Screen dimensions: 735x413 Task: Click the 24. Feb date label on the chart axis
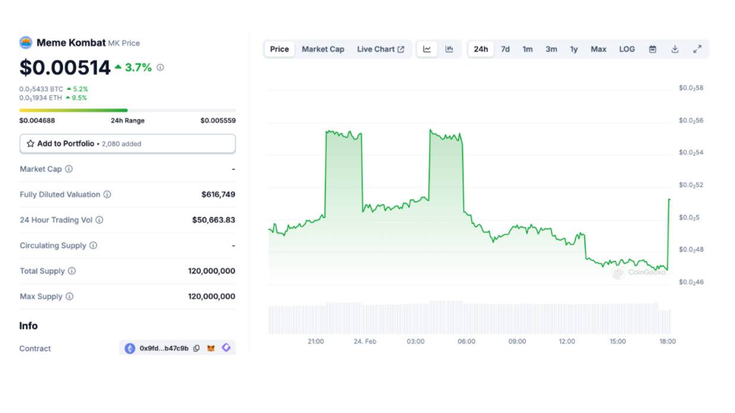[x=365, y=341]
